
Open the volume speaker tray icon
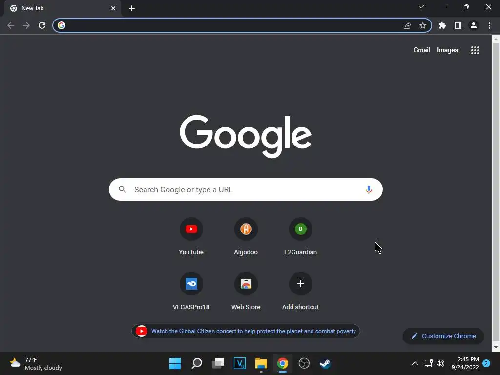[x=440, y=363]
